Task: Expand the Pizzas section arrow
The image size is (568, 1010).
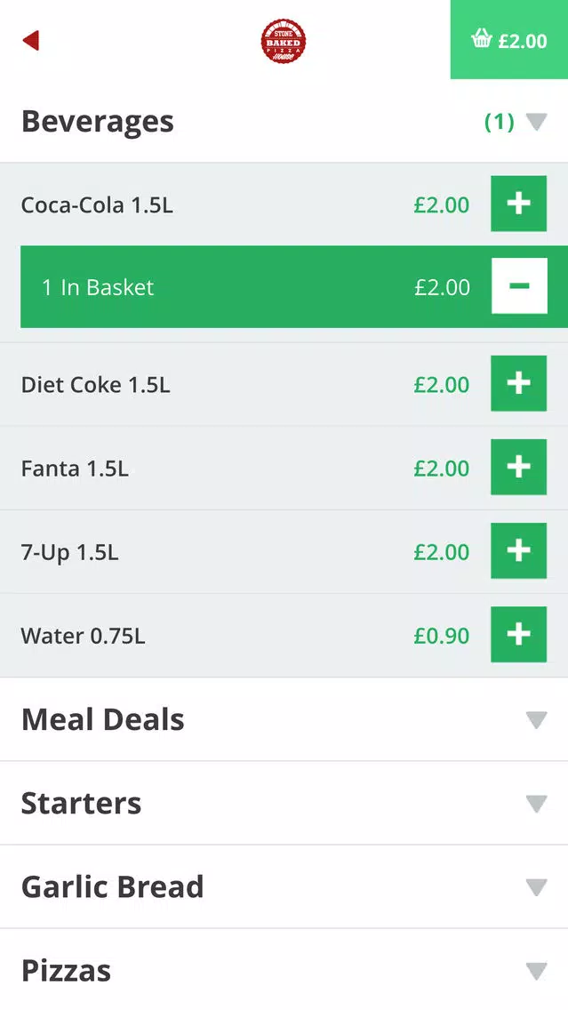Action: click(x=536, y=971)
